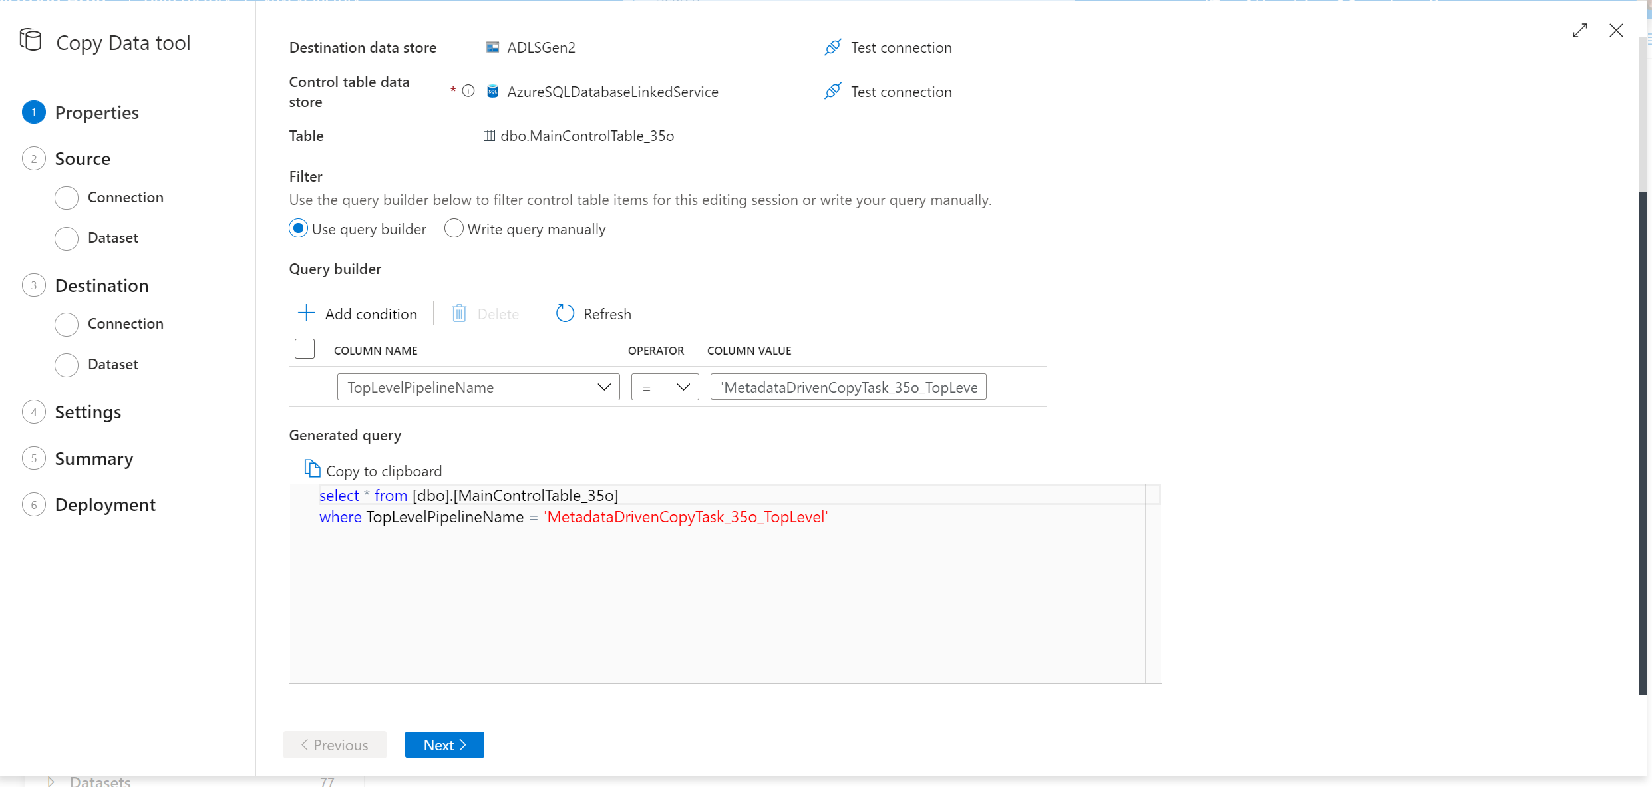1652x787 pixels.
Task: Click the Next button to proceed
Action: coord(446,745)
